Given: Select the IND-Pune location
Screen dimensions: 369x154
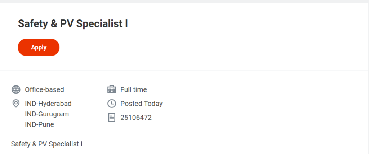Looking at the screenshot, I should tap(39, 124).
